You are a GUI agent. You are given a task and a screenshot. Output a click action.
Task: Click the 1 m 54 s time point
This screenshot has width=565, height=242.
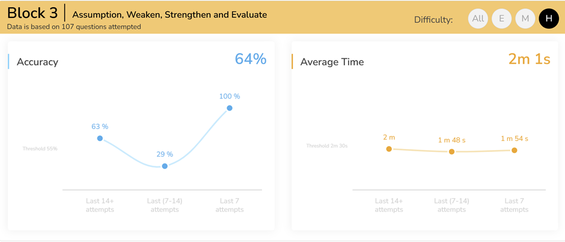click(x=515, y=150)
